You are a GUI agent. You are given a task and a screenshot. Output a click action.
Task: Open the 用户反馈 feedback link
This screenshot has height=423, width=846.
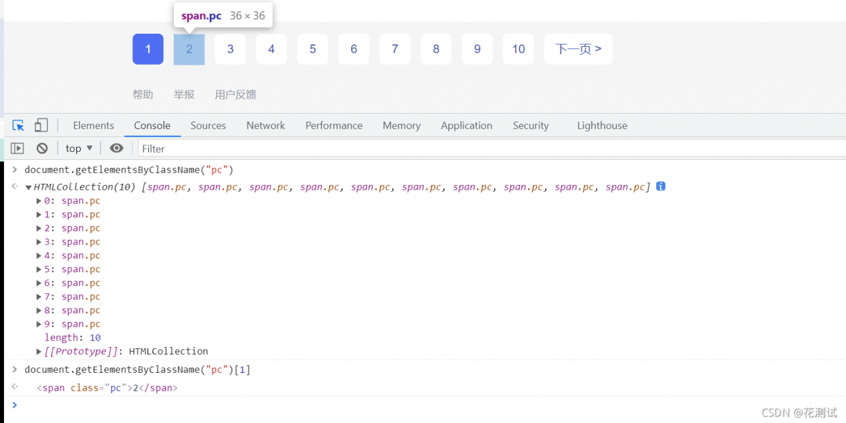[x=235, y=94]
